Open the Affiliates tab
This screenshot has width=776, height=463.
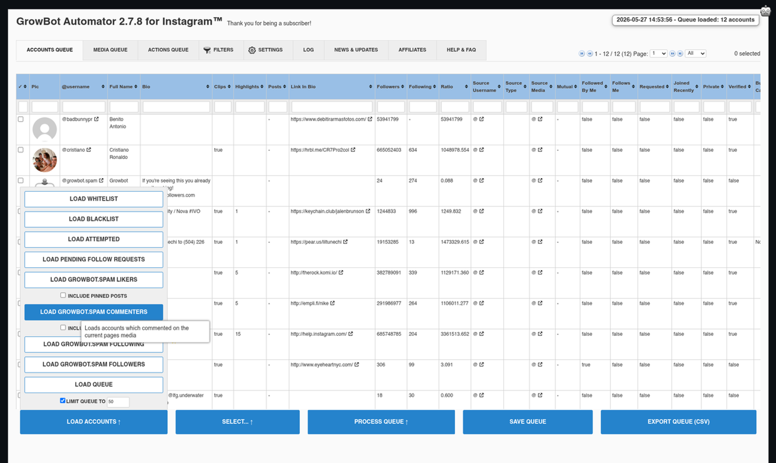click(x=412, y=50)
